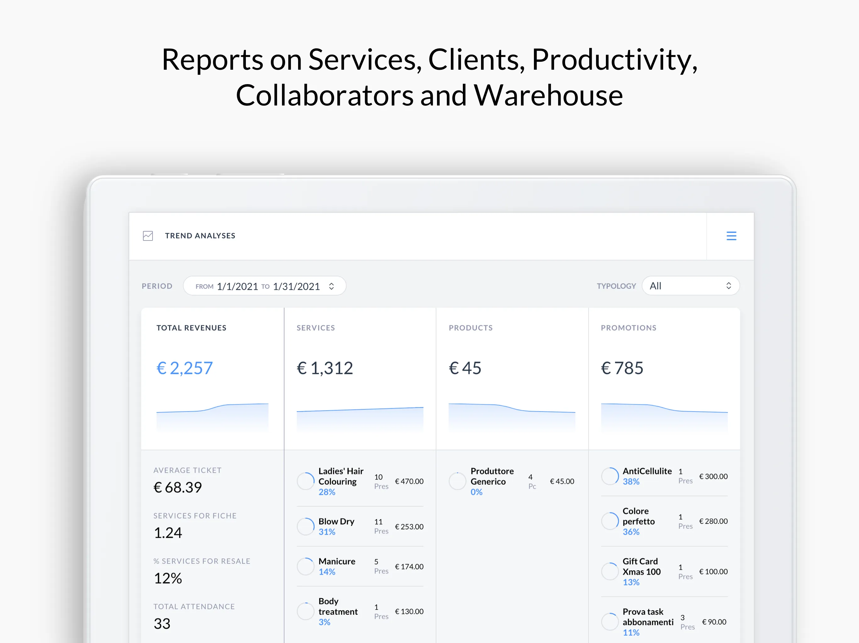Click the Body treatment progress ring
Image resolution: width=859 pixels, height=643 pixels.
[306, 611]
